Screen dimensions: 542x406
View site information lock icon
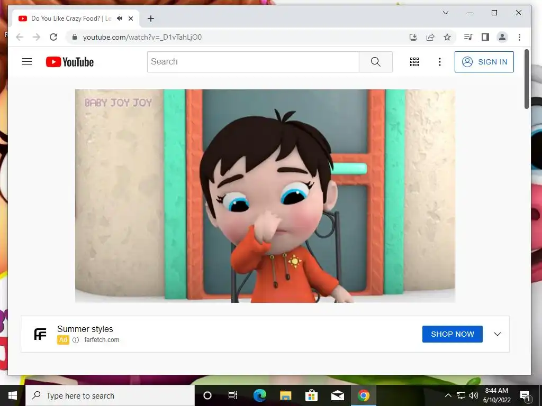pyautogui.click(x=74, y=37)
